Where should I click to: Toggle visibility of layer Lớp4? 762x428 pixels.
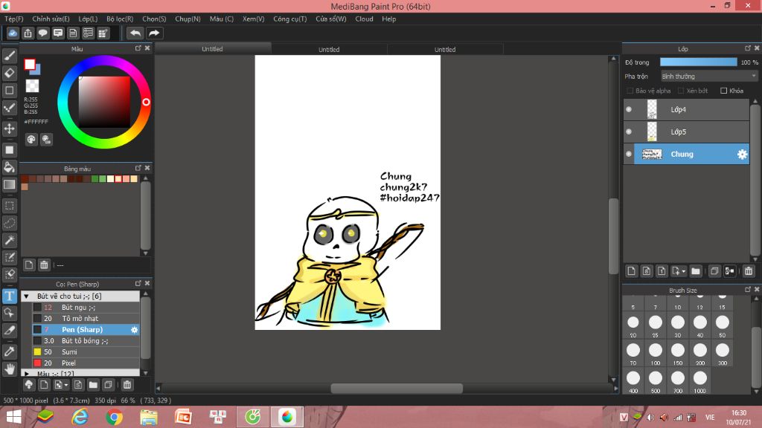click(629, 110)
